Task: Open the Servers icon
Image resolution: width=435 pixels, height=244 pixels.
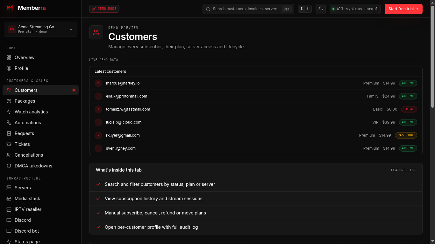Action: pos(9,188)
